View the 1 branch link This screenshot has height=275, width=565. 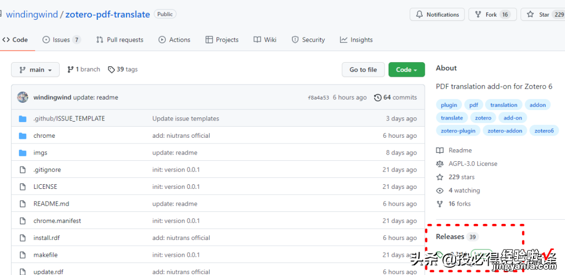(x=84, y=69)
